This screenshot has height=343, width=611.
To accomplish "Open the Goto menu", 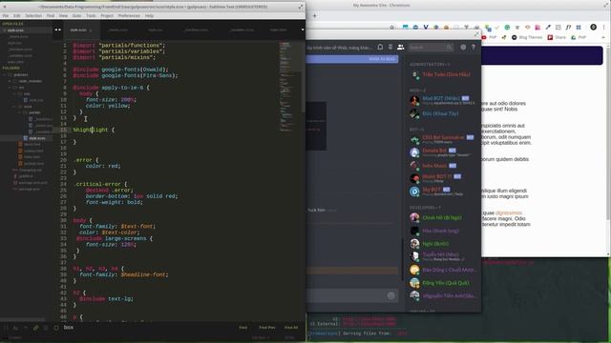I will coord(76,16).
